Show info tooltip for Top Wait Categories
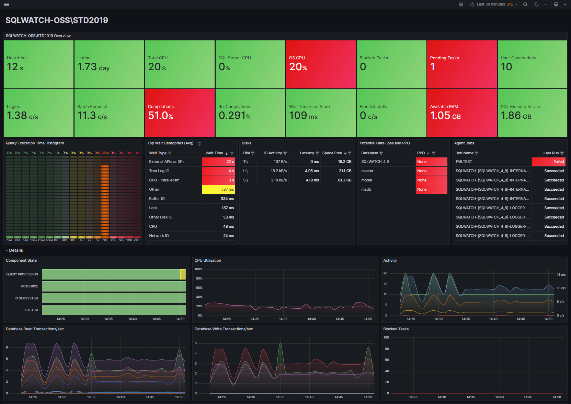The height and width of the screenshot is (404, 571). point(199,144)
